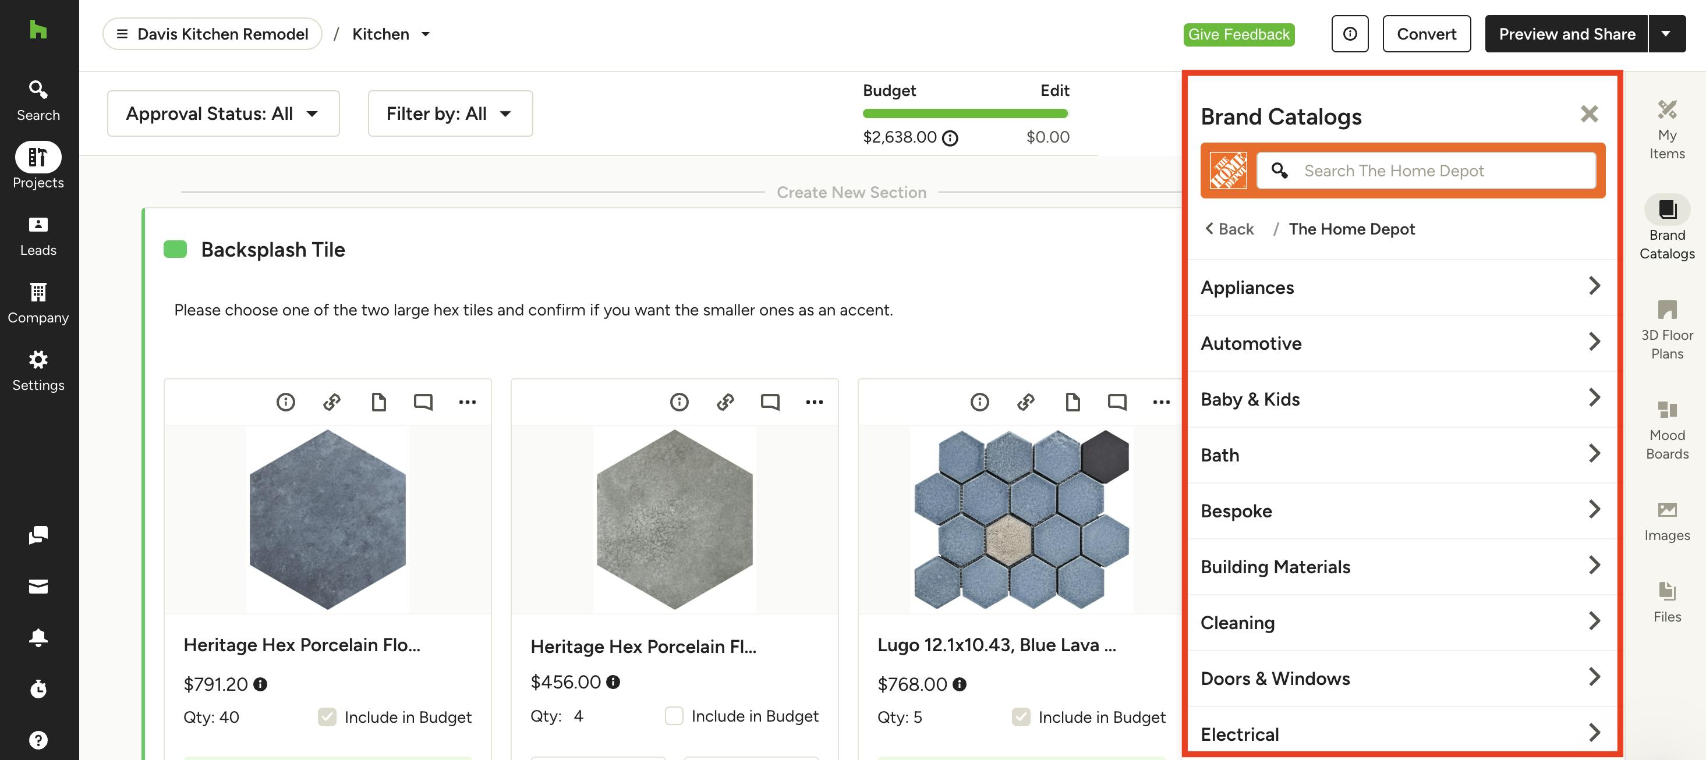Open notifications bell in sidebar
The width and height of the screenshot is (1706, 760).
click(38, 637)
